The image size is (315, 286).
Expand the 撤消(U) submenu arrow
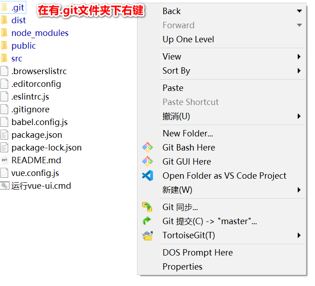click(x=299, y=116)
